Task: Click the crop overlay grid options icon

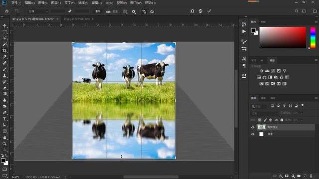Action: pos(125,12)
